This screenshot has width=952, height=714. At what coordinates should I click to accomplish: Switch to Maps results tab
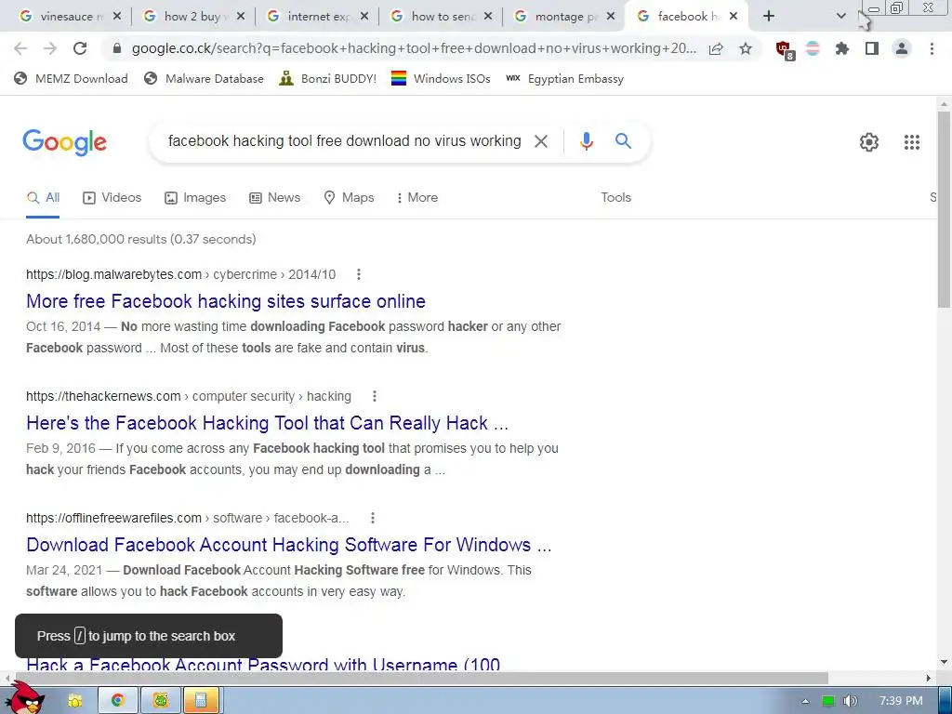tap(350, 197)
